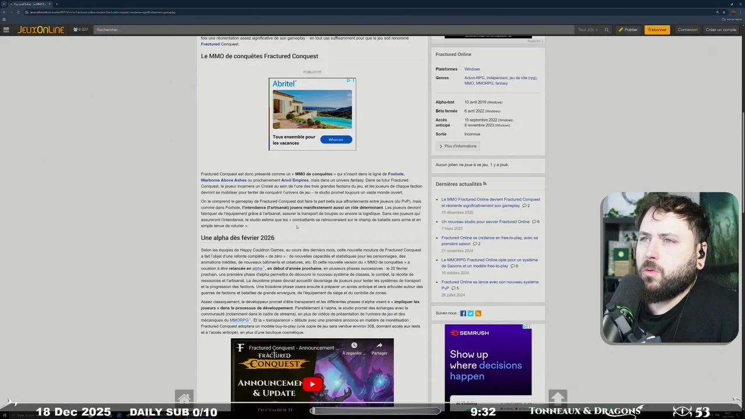This screenshot has width=745, height=419.
Task: Click the magnifier search icon in site header
Action: (606, 30)
